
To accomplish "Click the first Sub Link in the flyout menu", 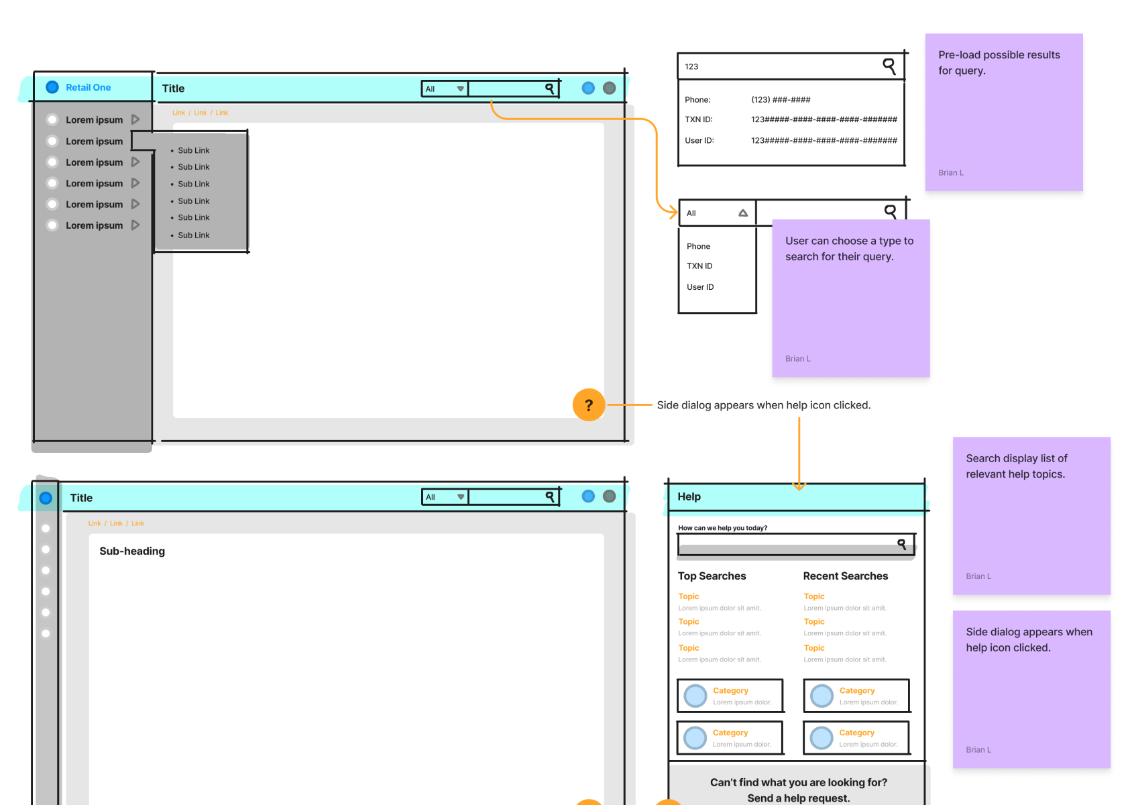I will pos(193,150).
